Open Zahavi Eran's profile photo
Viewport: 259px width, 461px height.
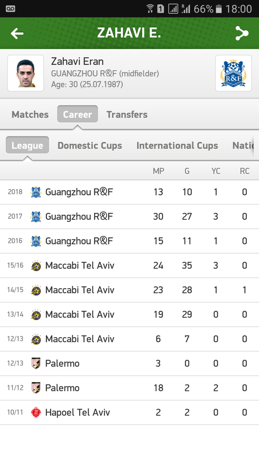(26, 73)
